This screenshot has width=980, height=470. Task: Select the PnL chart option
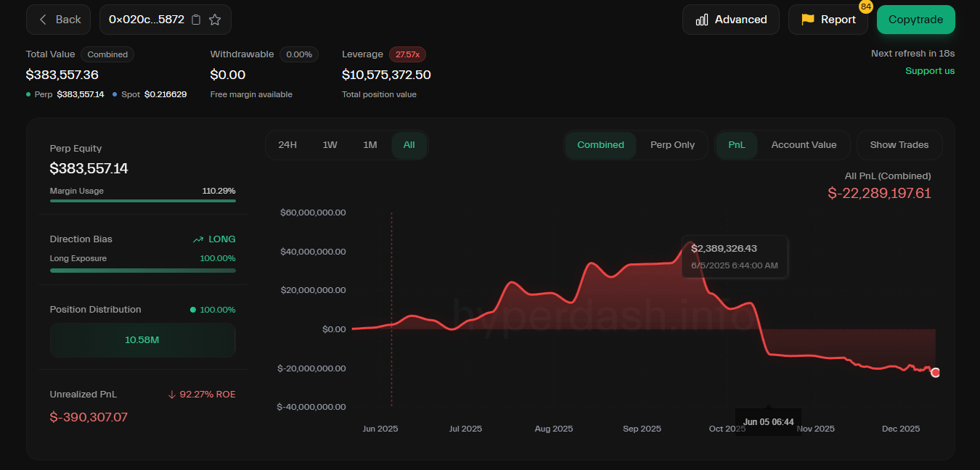(736, 145)
